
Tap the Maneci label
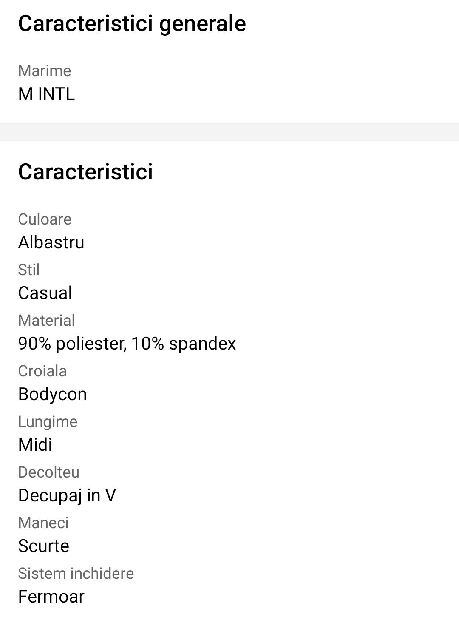[43, 523]
